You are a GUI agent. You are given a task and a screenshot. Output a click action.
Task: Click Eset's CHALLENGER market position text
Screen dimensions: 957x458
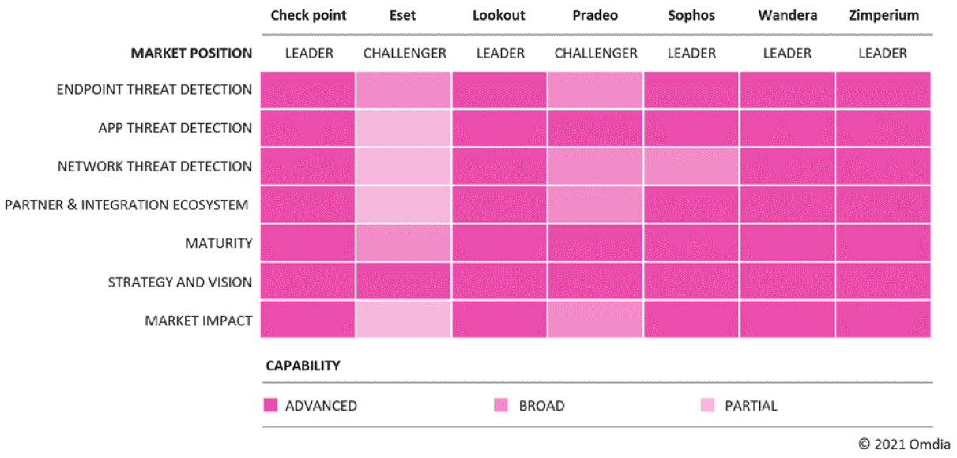click(x=405, y=54)
